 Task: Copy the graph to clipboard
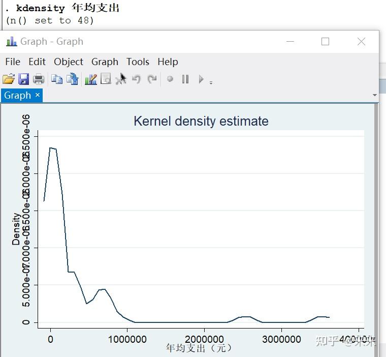[x=57, y=79]
